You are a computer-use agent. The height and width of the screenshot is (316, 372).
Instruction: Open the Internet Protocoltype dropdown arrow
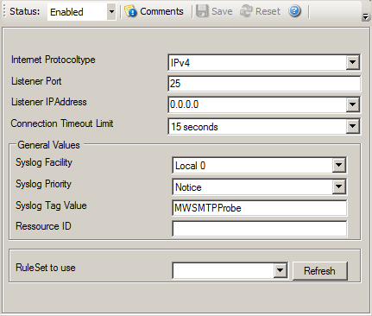pos(353,62)
